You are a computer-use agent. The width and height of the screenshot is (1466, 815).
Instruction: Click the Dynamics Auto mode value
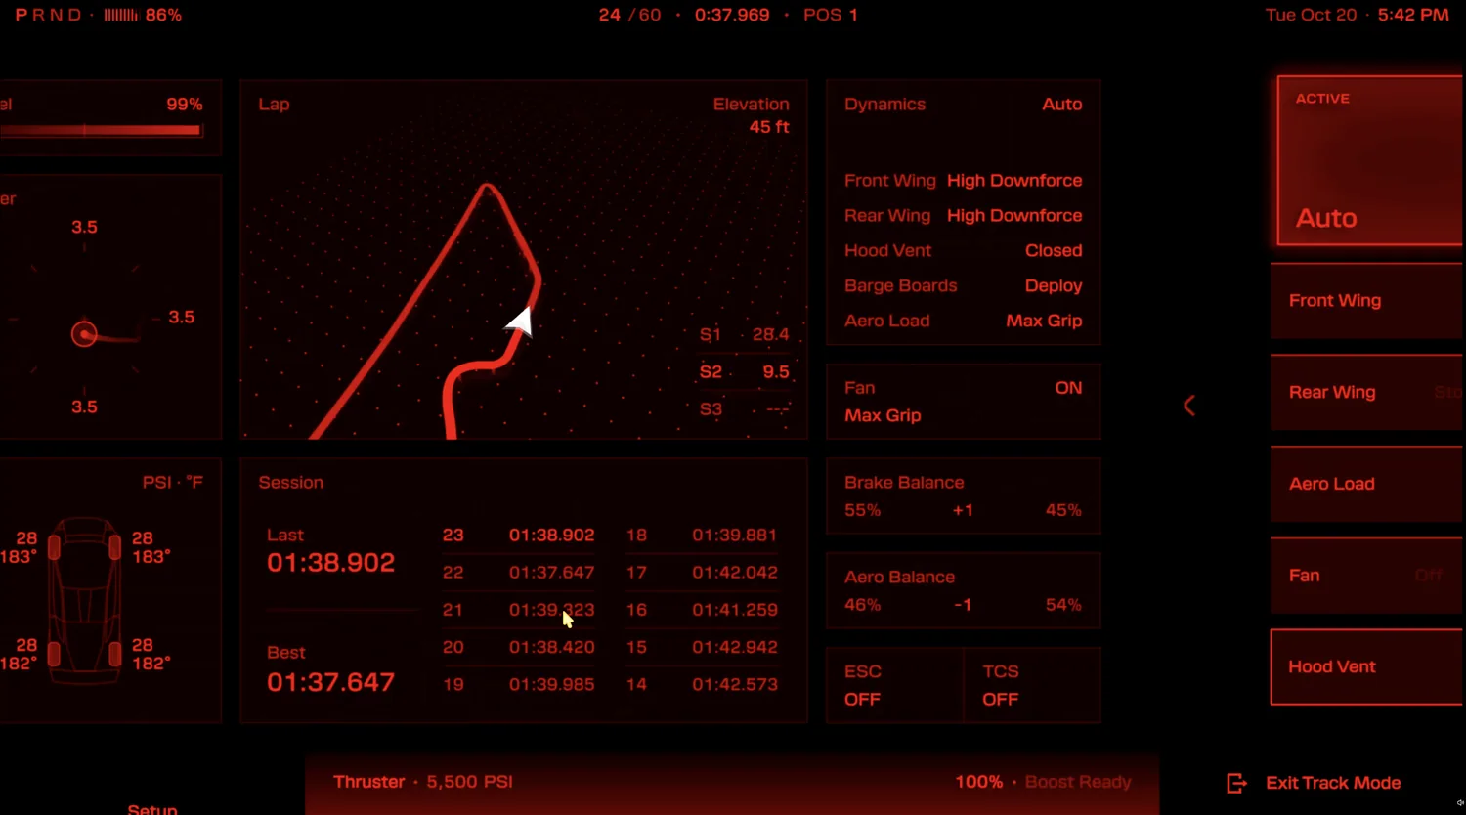(1062, 105)
